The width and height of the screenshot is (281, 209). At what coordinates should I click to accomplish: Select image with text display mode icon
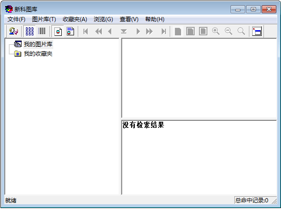[x=70, y=32]
